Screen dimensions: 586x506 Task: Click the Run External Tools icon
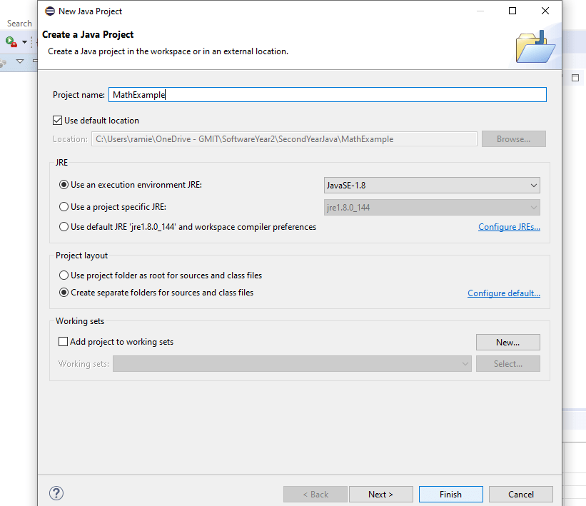coord(11,42)
